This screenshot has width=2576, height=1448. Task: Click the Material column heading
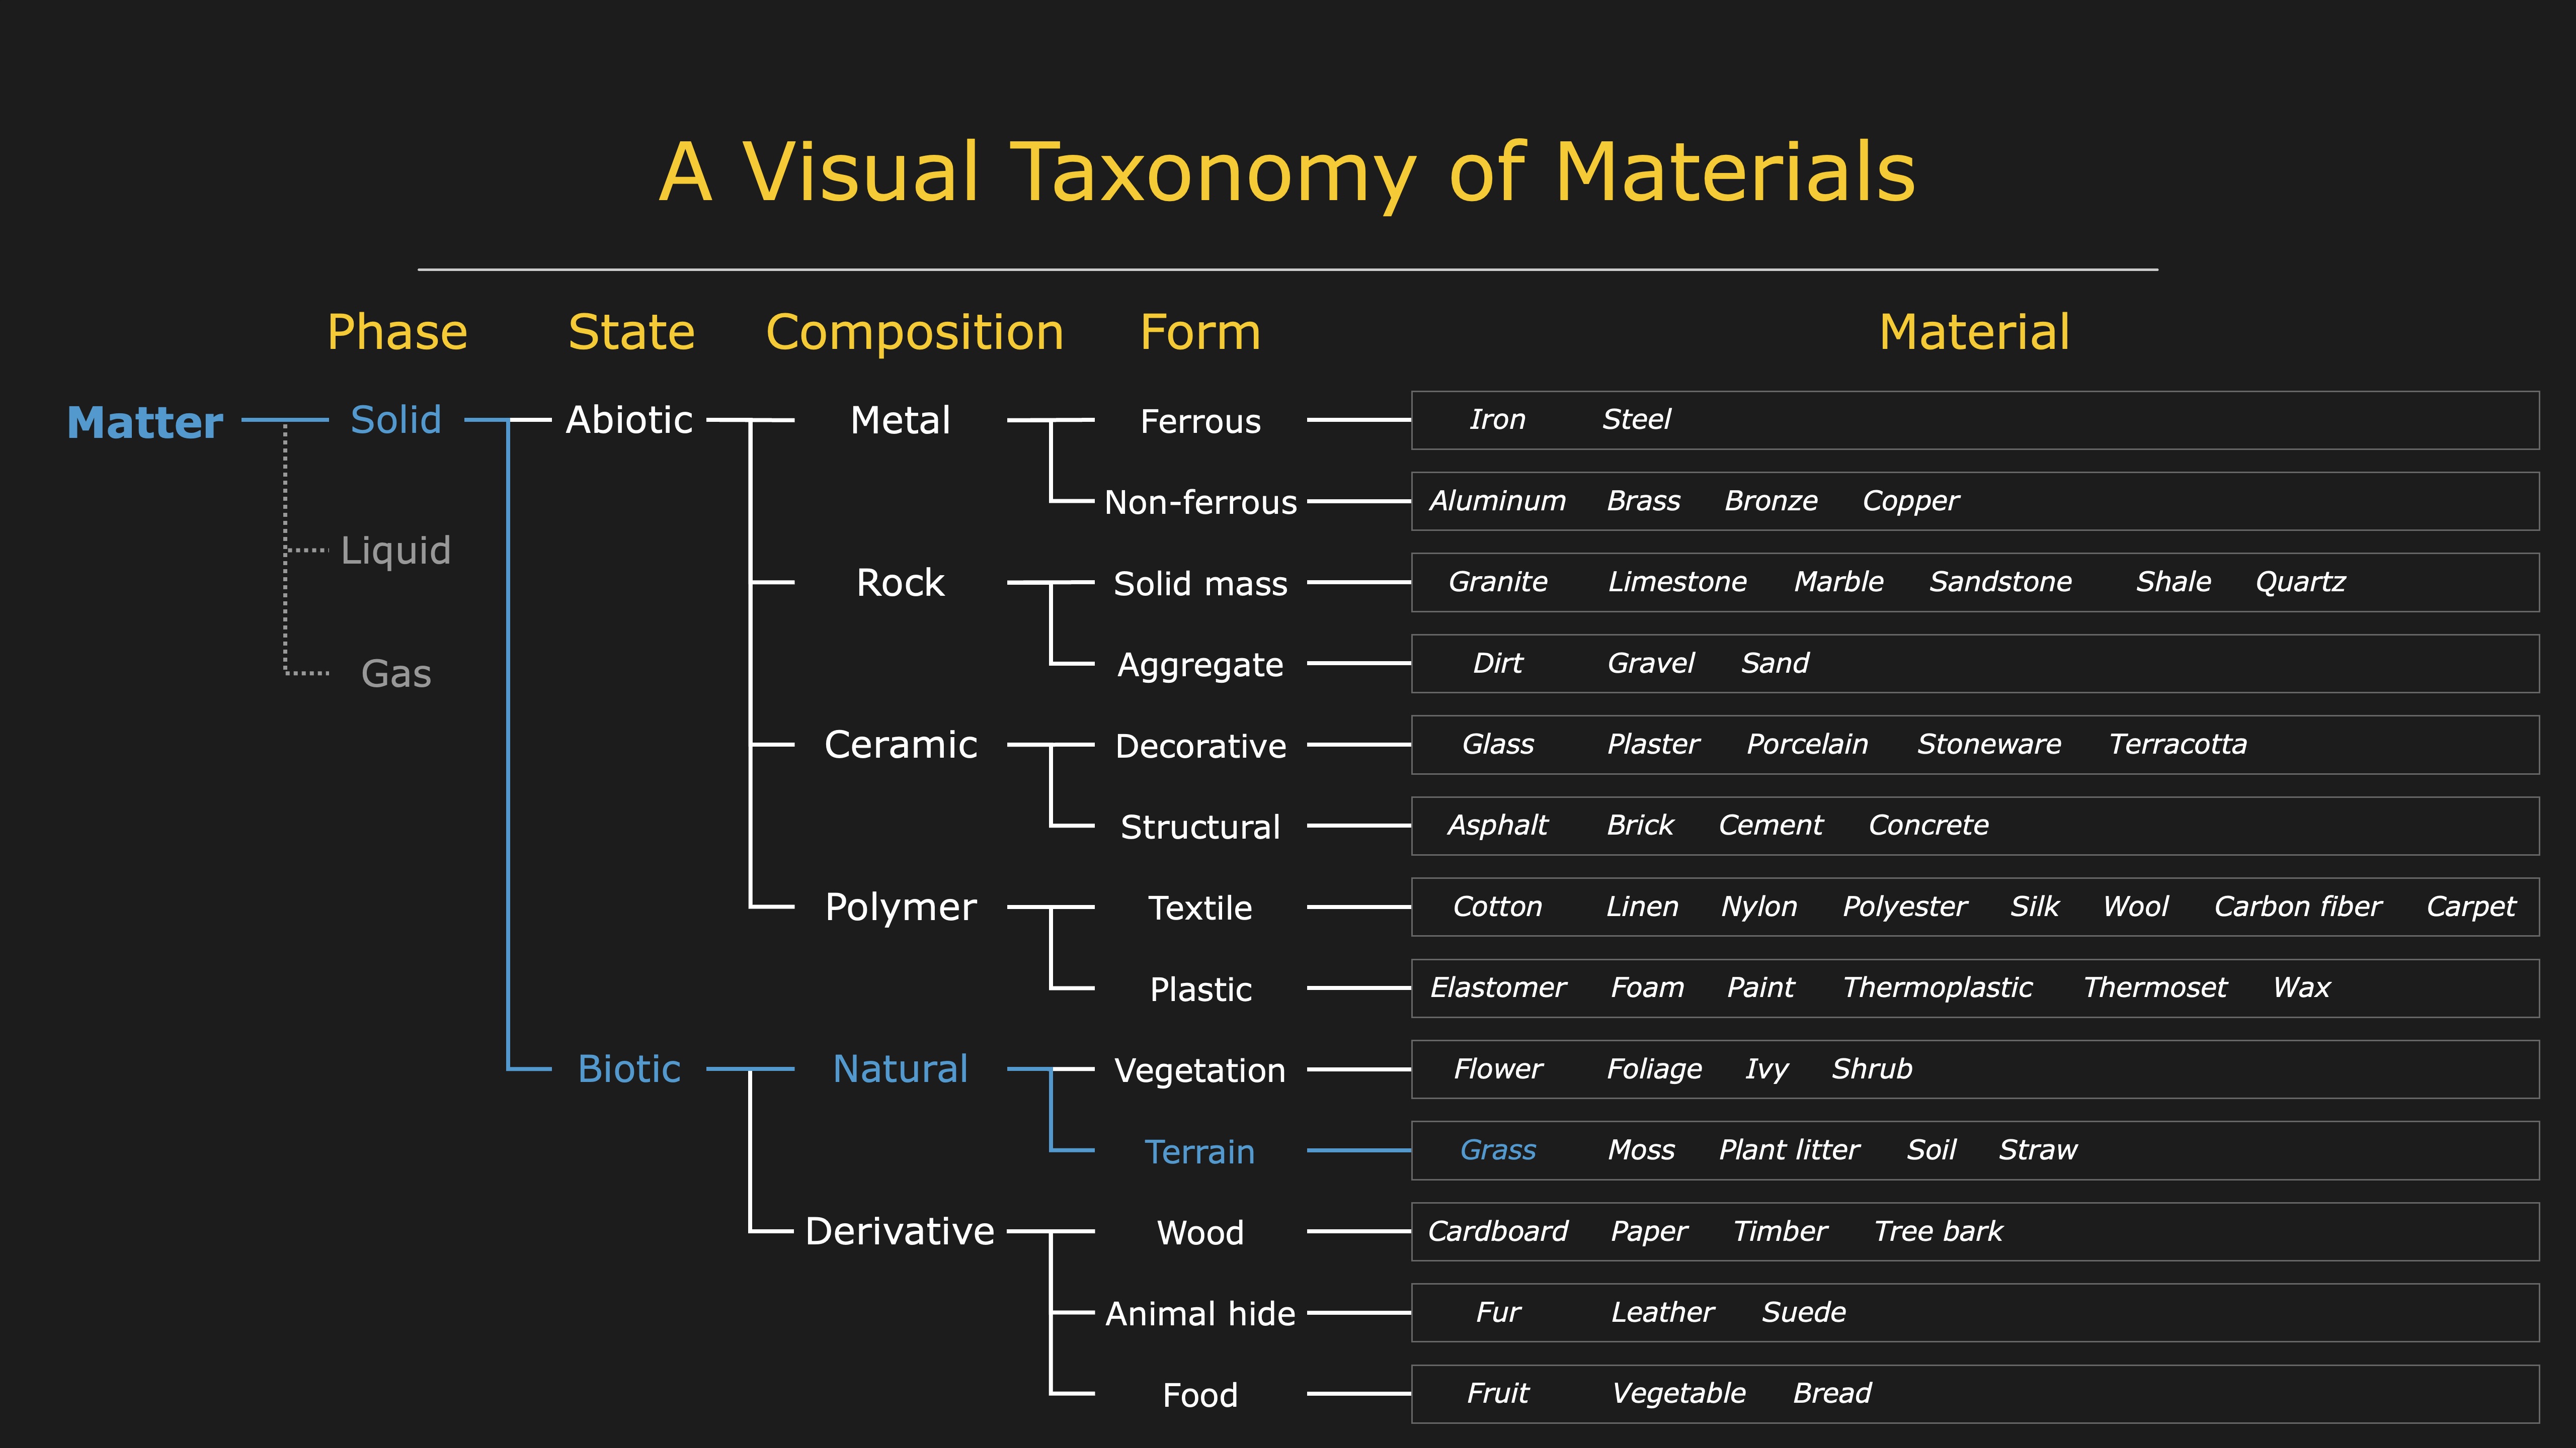[x=1974, y=332]
